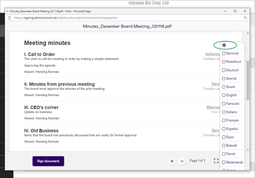Click Update on business text
The image size is (255, 178).
pyautogui.click(x=38, y=112)
